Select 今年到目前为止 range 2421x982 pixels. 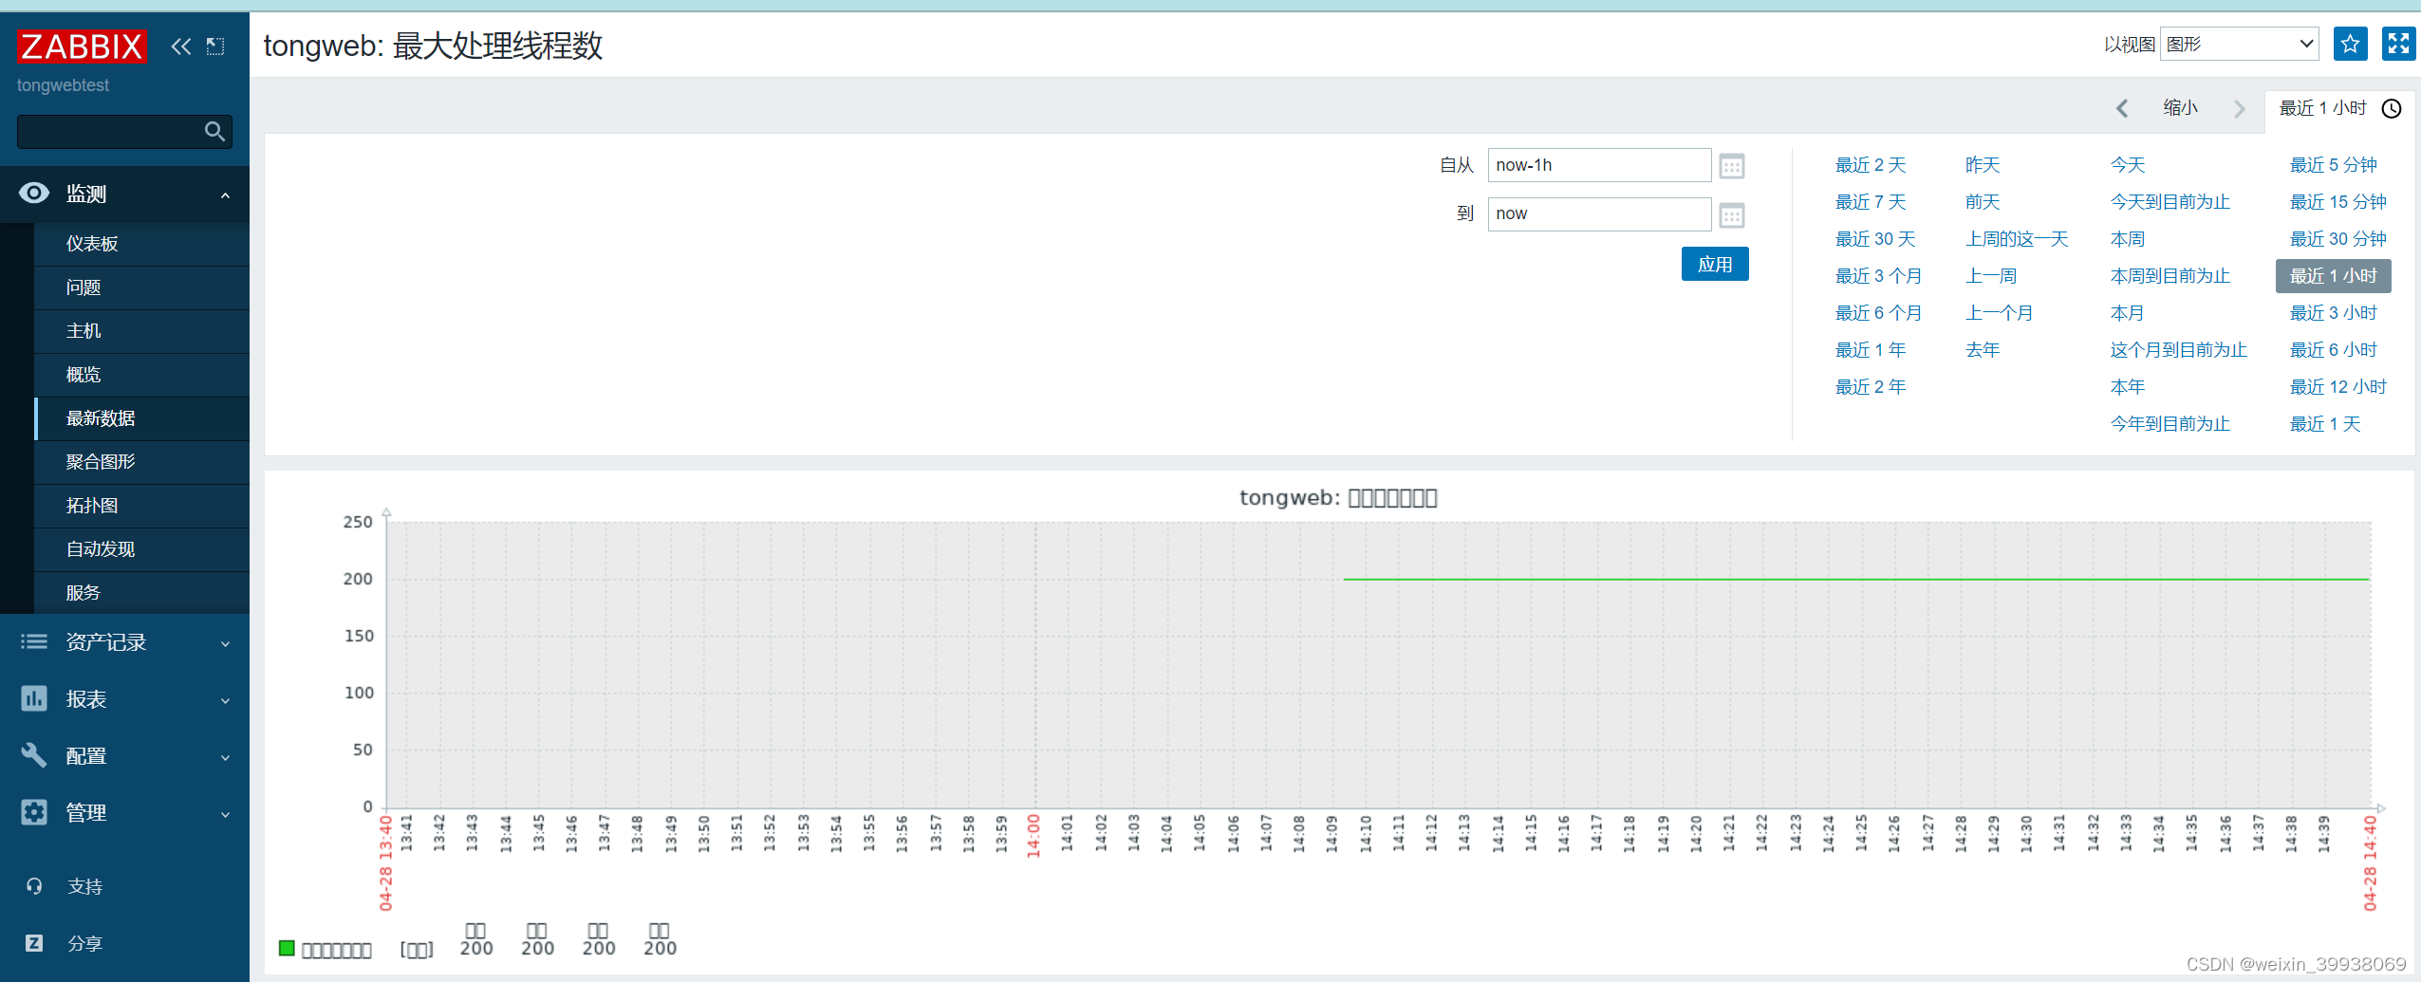[2170, 424]
